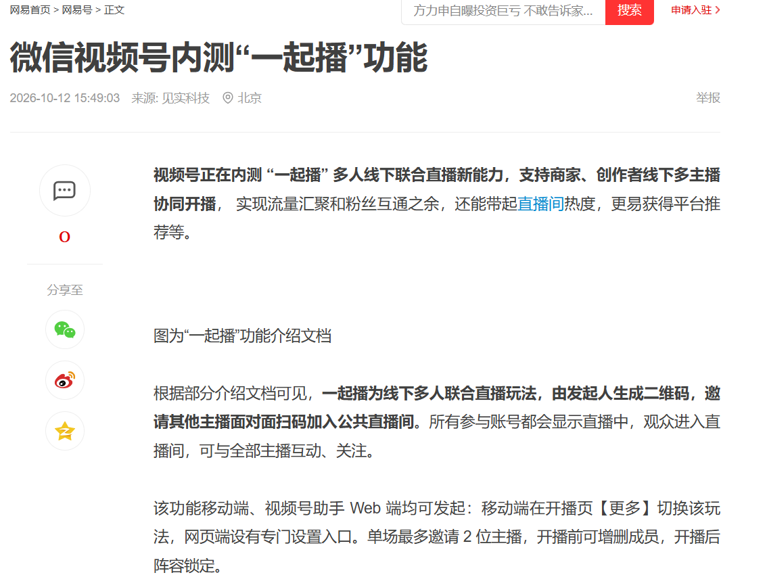Open 网易号 breadcrumb link

[77, 9]
